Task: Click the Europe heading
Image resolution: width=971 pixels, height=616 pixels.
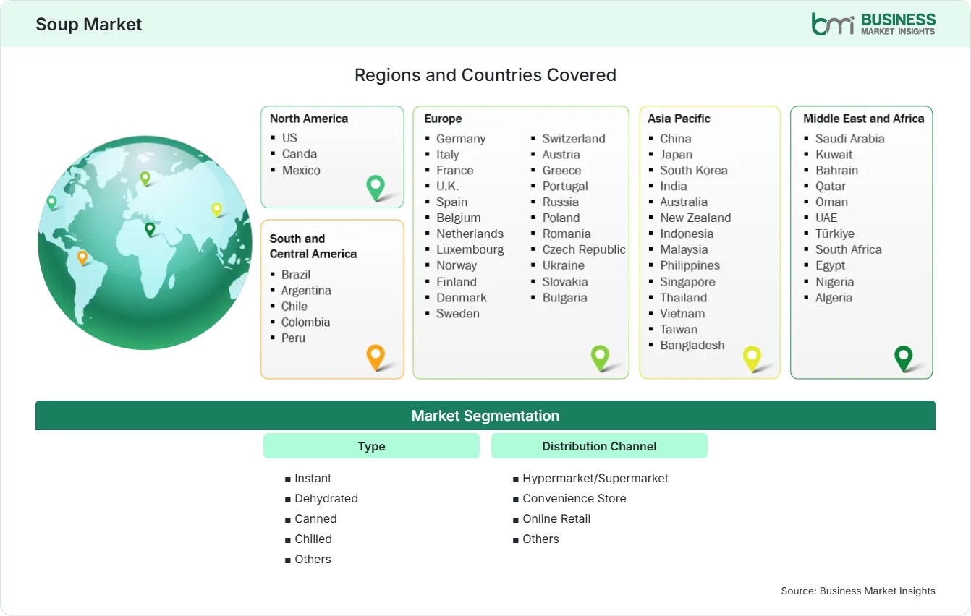Action: (443, 119)
